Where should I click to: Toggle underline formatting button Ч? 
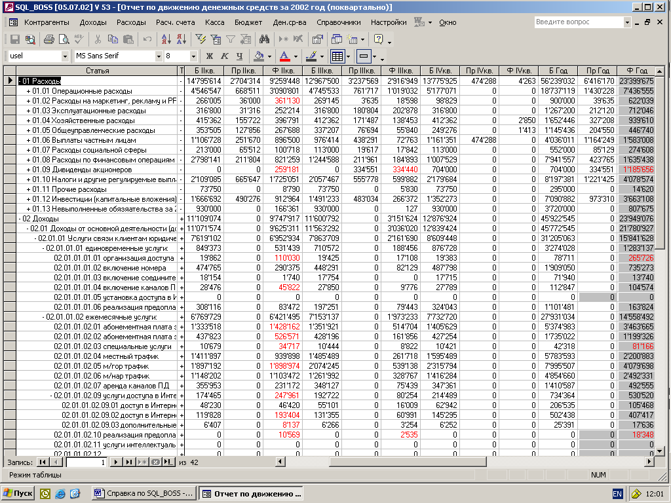(240, 56)
